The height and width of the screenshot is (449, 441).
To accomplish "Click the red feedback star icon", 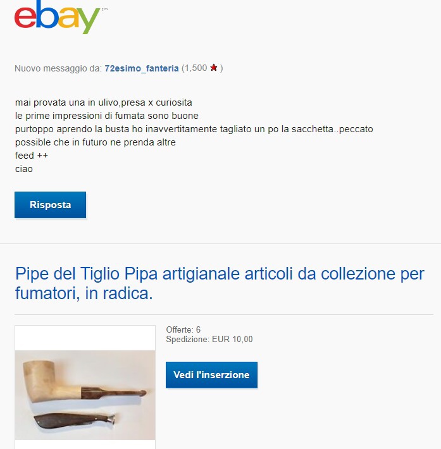I will click(x=213, y=68).
